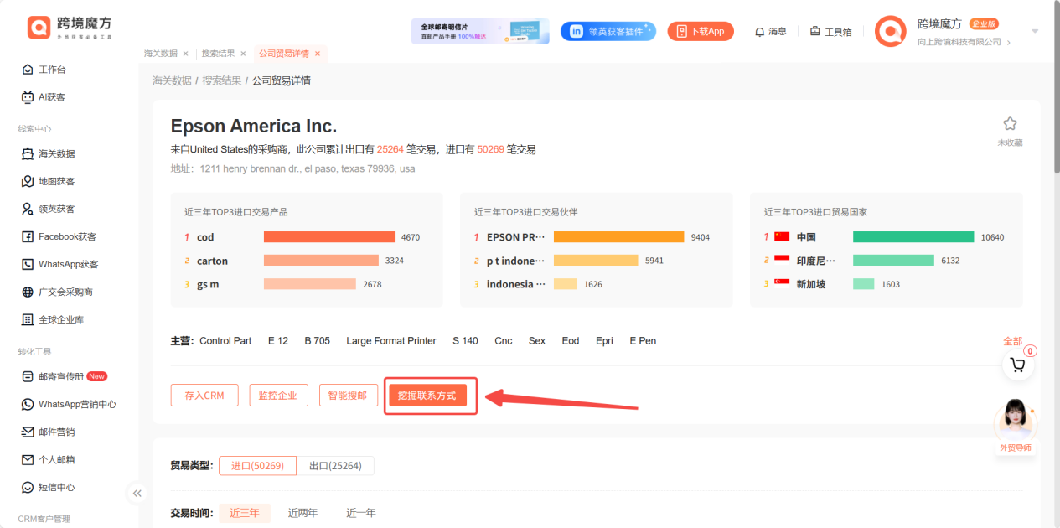Click the 领英获客插件 button
Screen dimensions: 1060x528
point(608,31)
